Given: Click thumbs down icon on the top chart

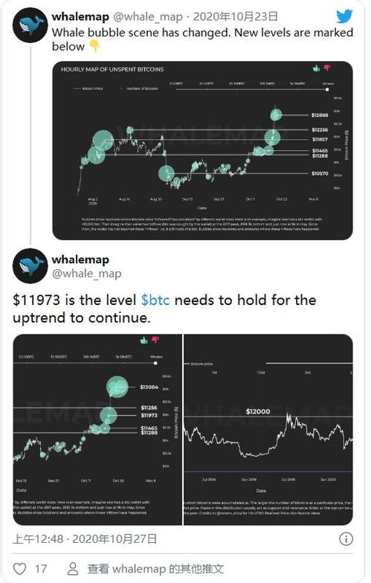Looking at the screenshot, I should (x=327, y=68).
